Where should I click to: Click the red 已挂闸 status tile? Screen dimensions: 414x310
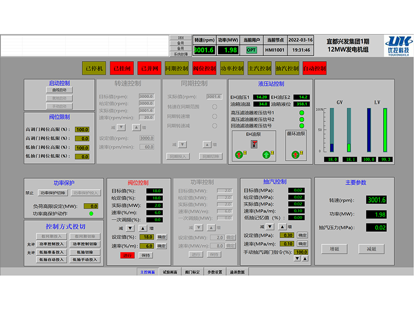tap(122, 68)
